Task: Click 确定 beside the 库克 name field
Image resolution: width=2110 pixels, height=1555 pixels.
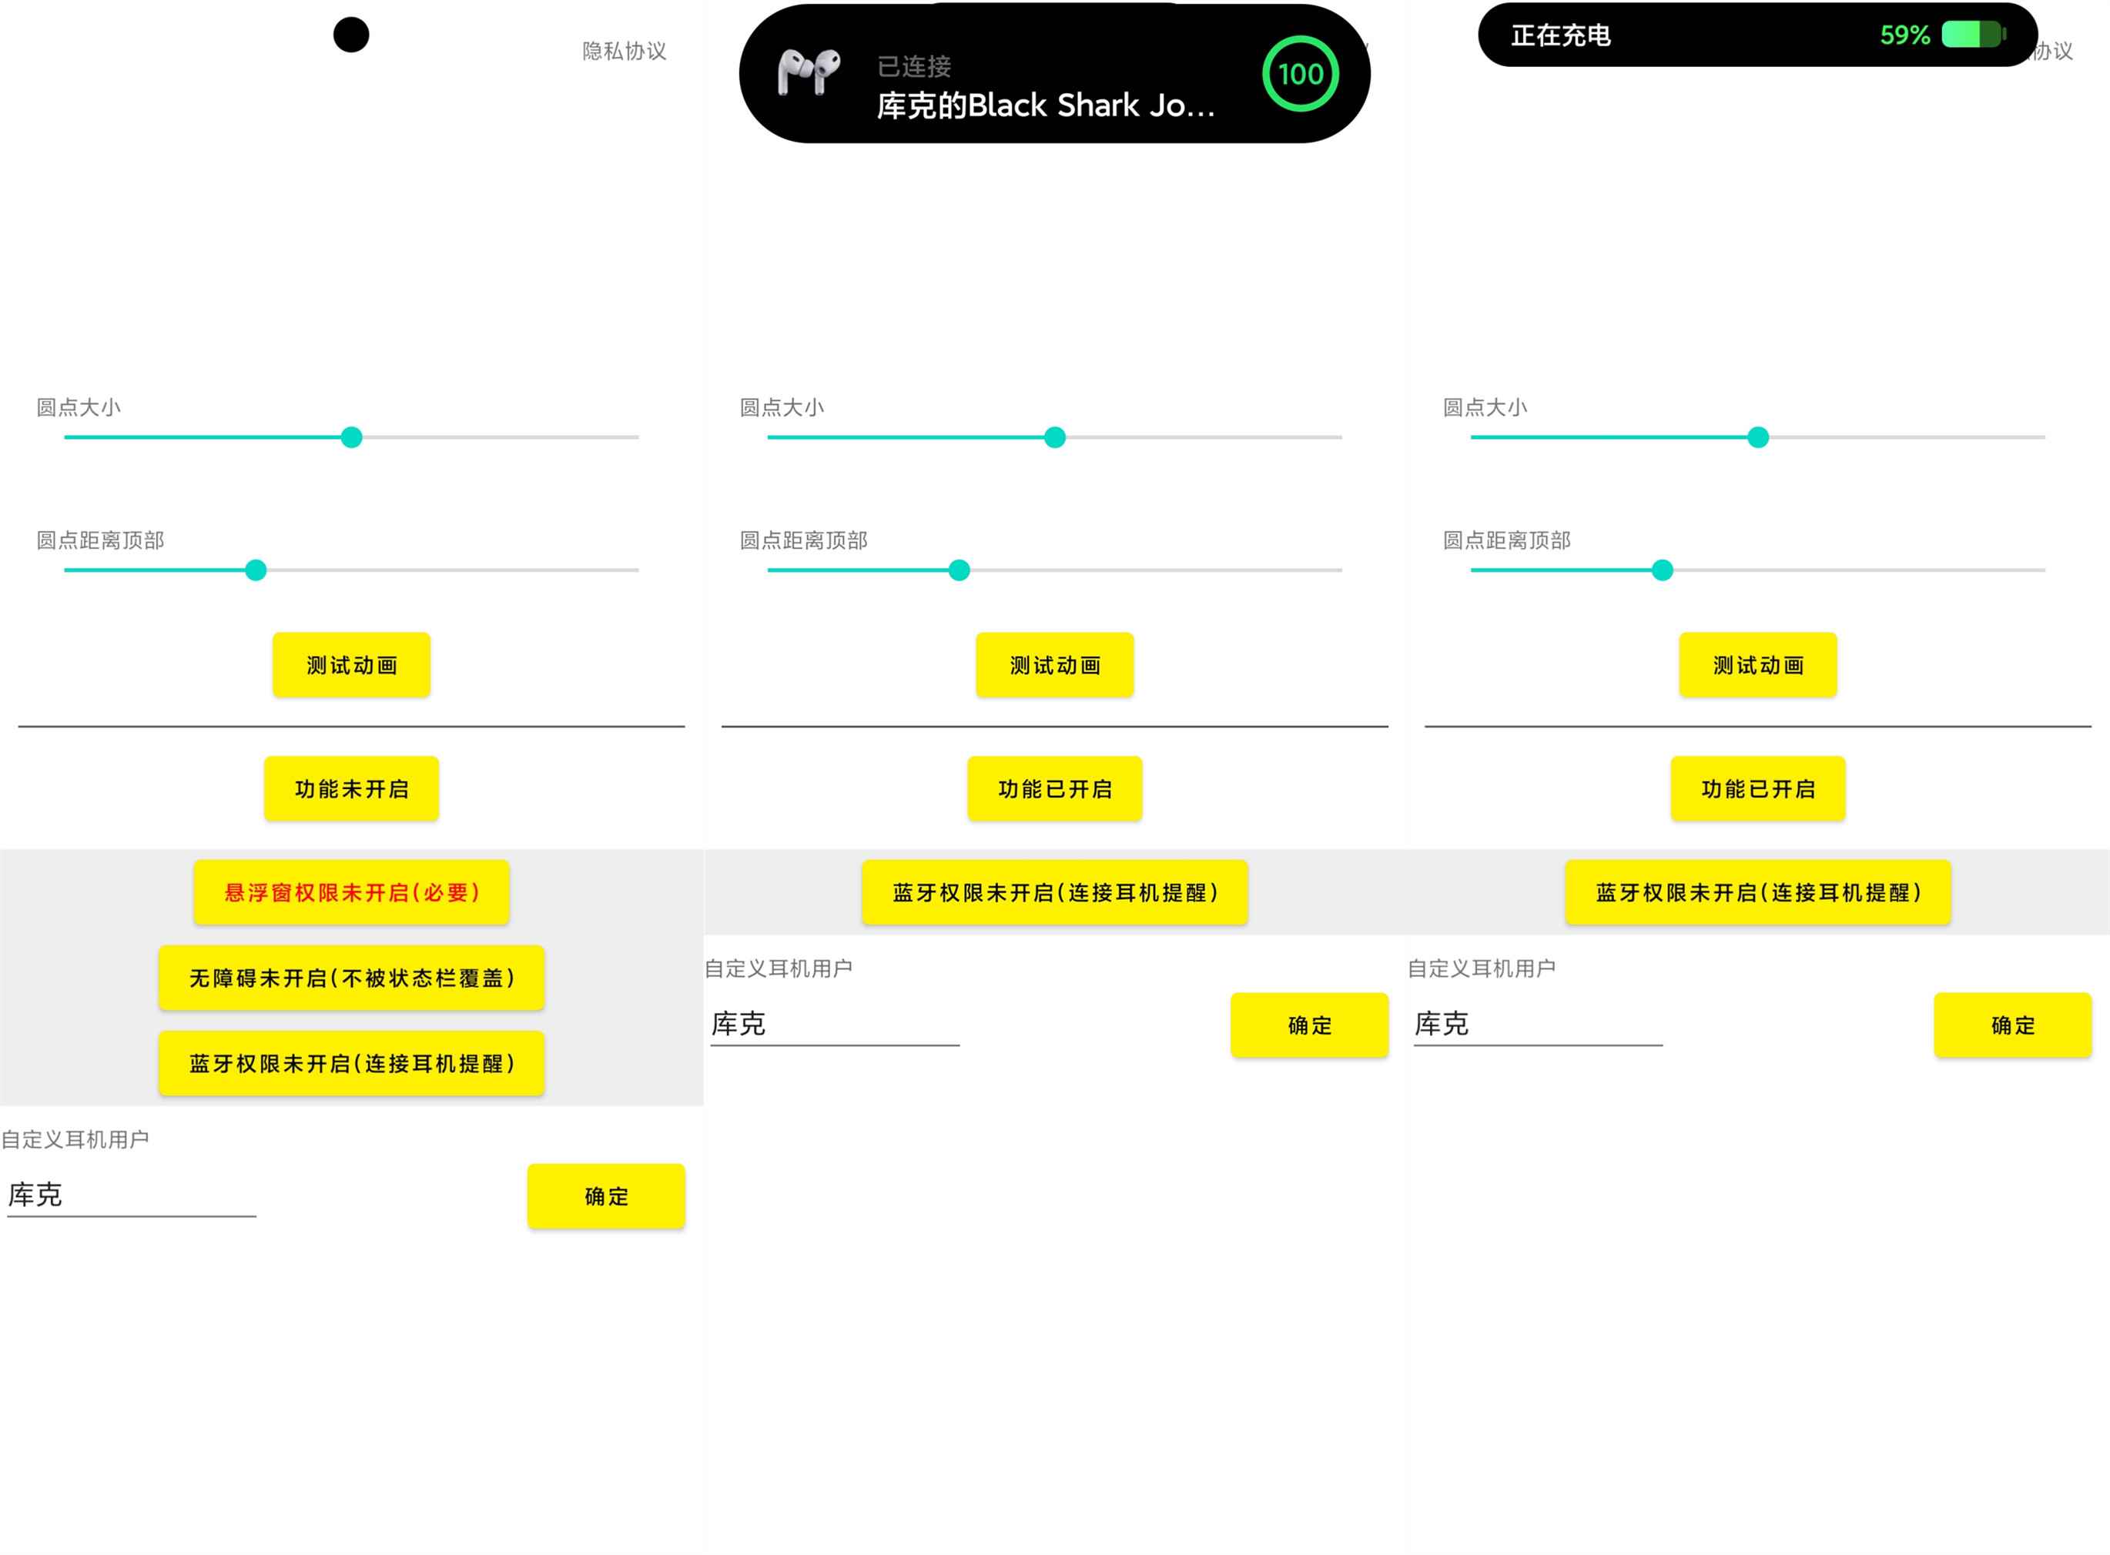Action: (x=605, y=1196)
